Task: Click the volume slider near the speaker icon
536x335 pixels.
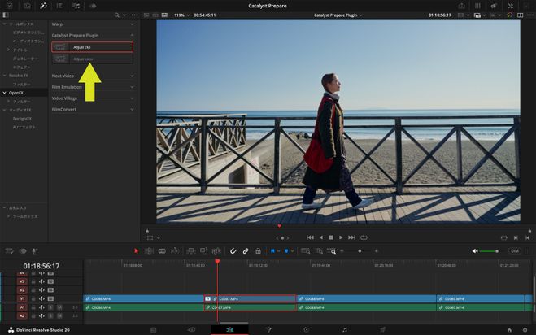Action: coord(489,251)
